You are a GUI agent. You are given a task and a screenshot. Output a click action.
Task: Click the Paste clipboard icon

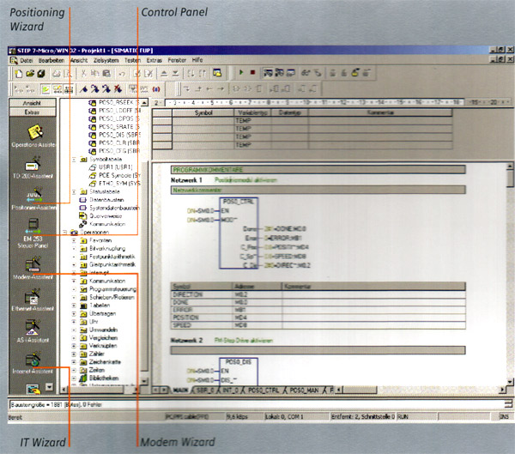[106, 73]
